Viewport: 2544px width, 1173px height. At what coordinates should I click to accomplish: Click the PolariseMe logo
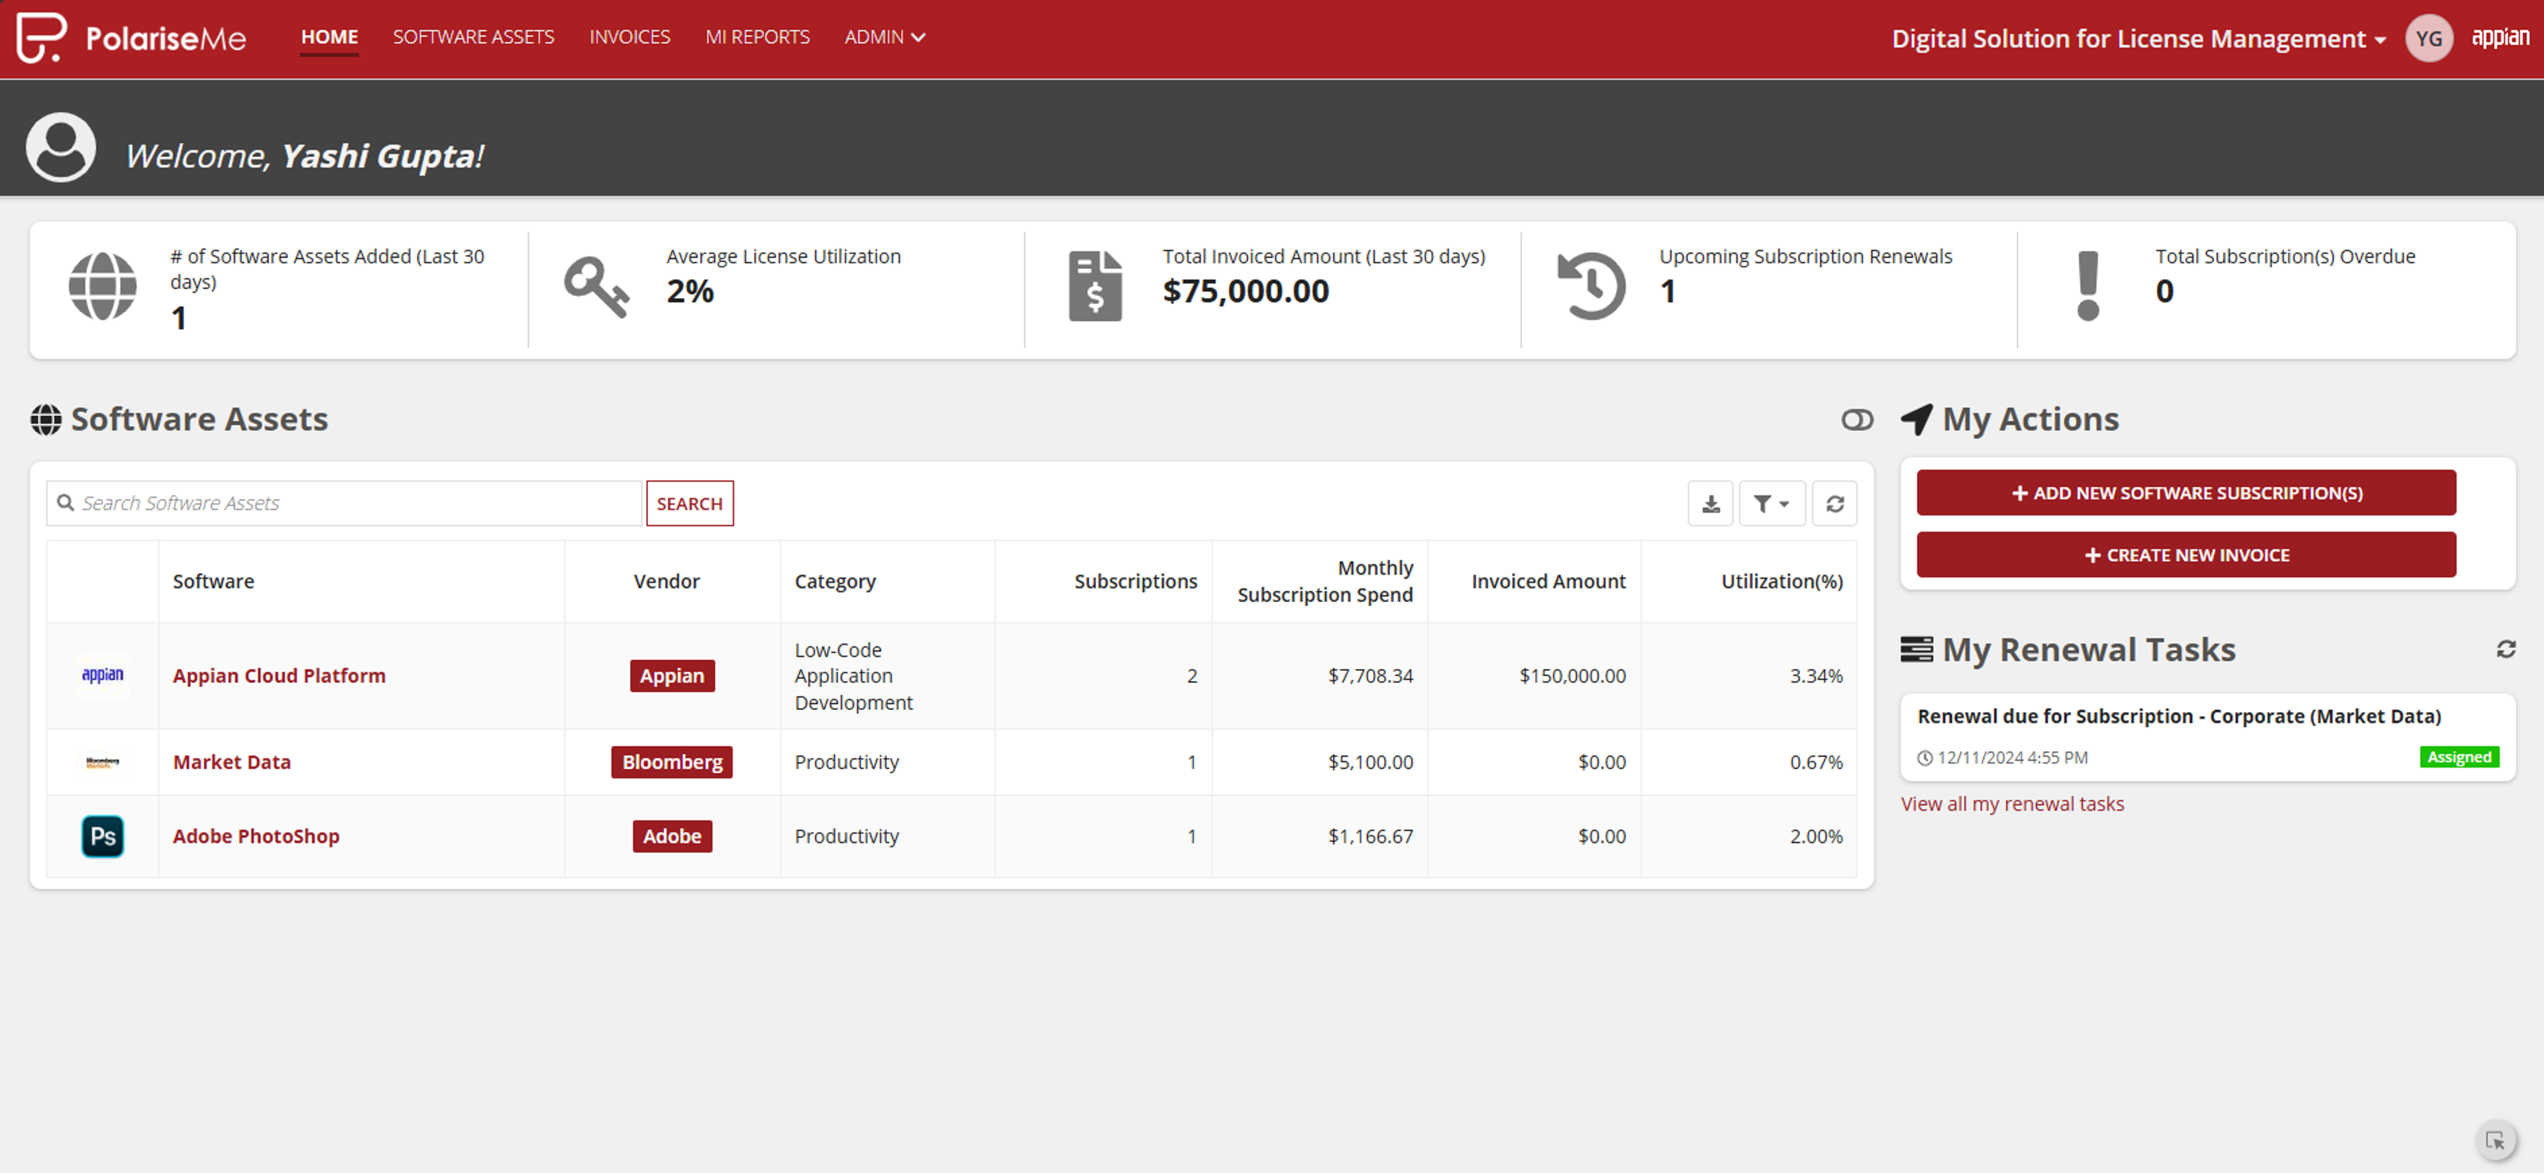131,38
